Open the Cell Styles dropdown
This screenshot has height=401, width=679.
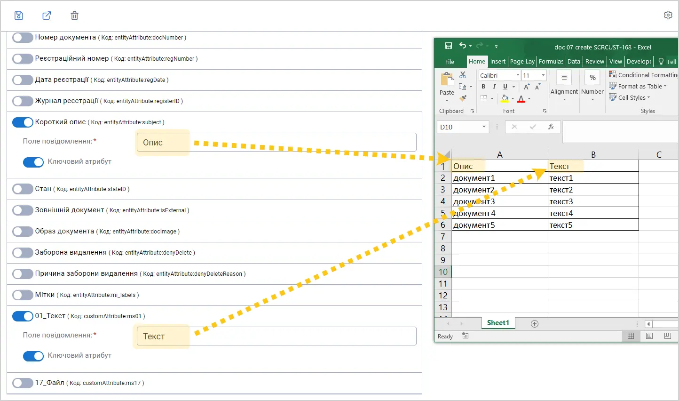pyautogui.click(x=630, y=98)
